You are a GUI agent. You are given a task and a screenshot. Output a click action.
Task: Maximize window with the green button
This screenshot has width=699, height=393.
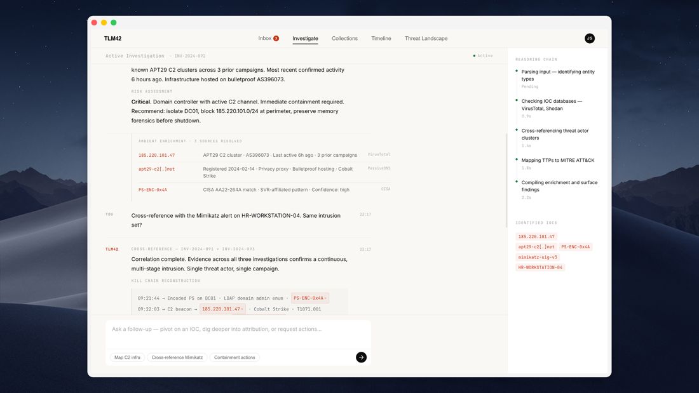tap(114, 23)
